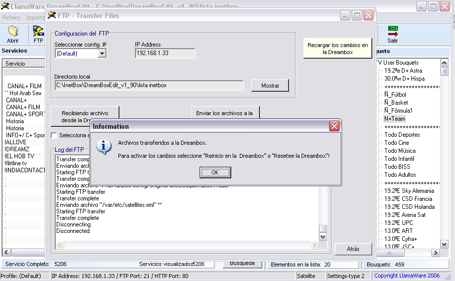Viewport: 455px width, 281px height.
Task: Select the 19.2ºE UPC bouquet
Action: pos(398,223)
